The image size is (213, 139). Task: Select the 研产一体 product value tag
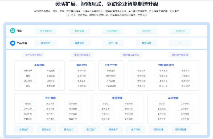click(113, 43)
